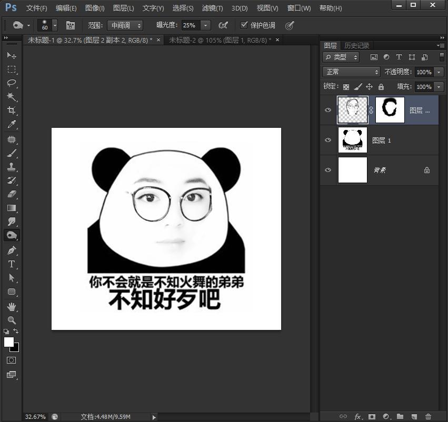Select the Eraser tool
The height and width of the screenshot is (422, 448).
click(12, 194)
